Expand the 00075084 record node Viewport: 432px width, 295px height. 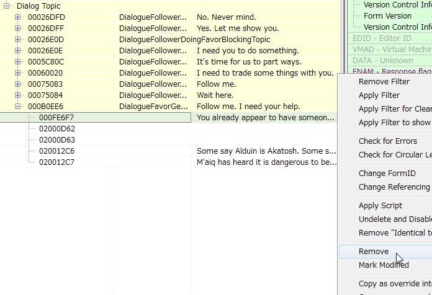point(17,95)
